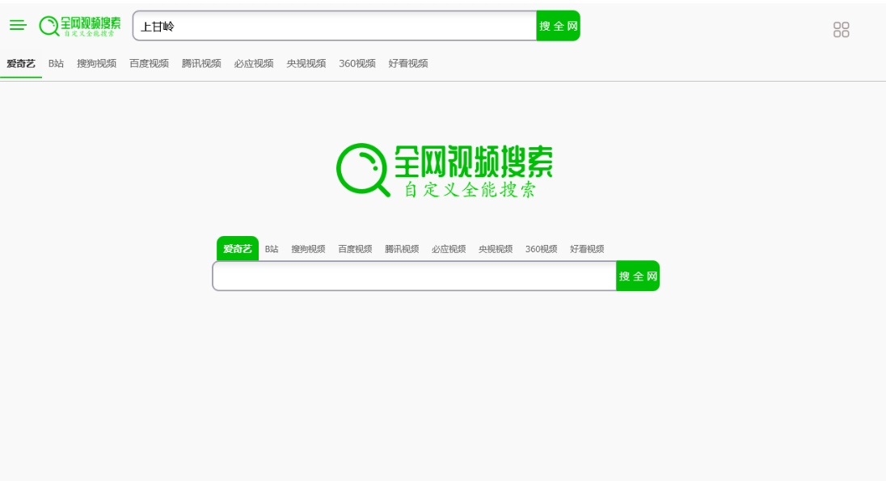Switch to the 百度视频 source tab
This screenshot has height=481, width=886.
coord(149,63)
